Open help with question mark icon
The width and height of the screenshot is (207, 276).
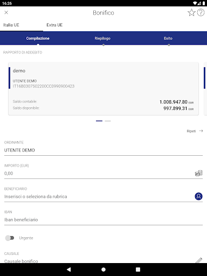tap(201, 12)
